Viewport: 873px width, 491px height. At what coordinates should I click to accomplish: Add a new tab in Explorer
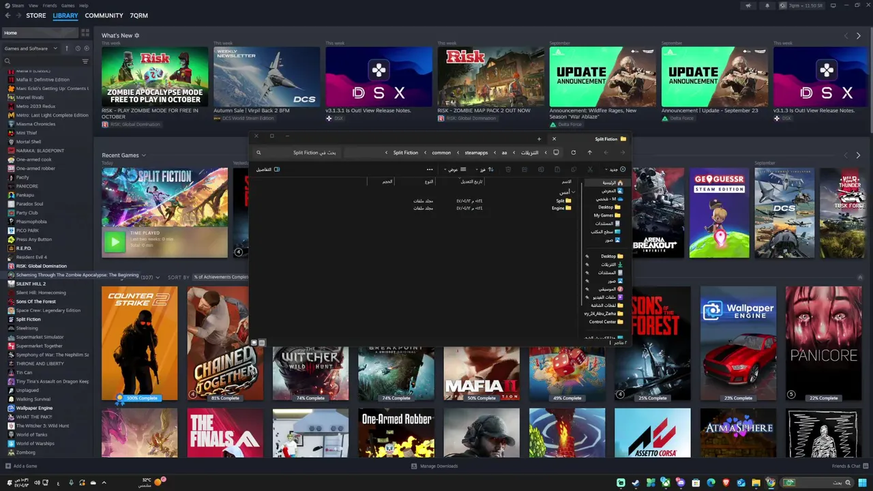point(539,139)
